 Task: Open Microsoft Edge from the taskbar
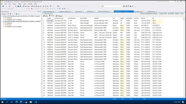17,102
